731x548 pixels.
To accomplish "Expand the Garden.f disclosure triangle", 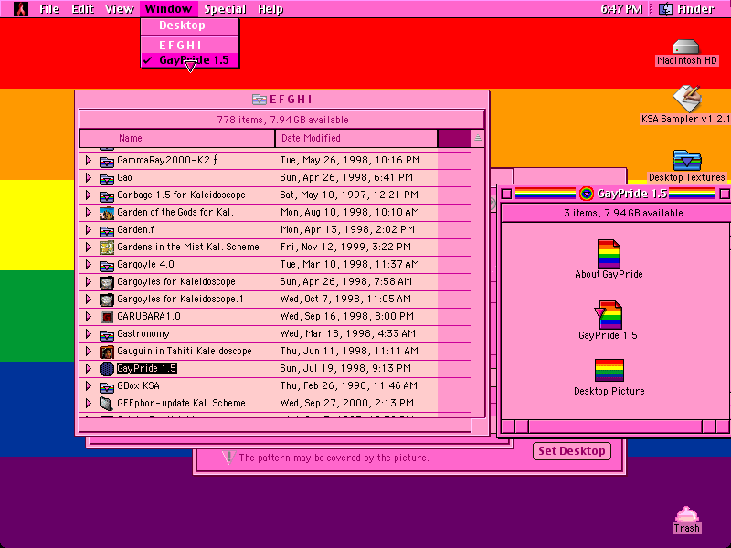I will point(88,230).
